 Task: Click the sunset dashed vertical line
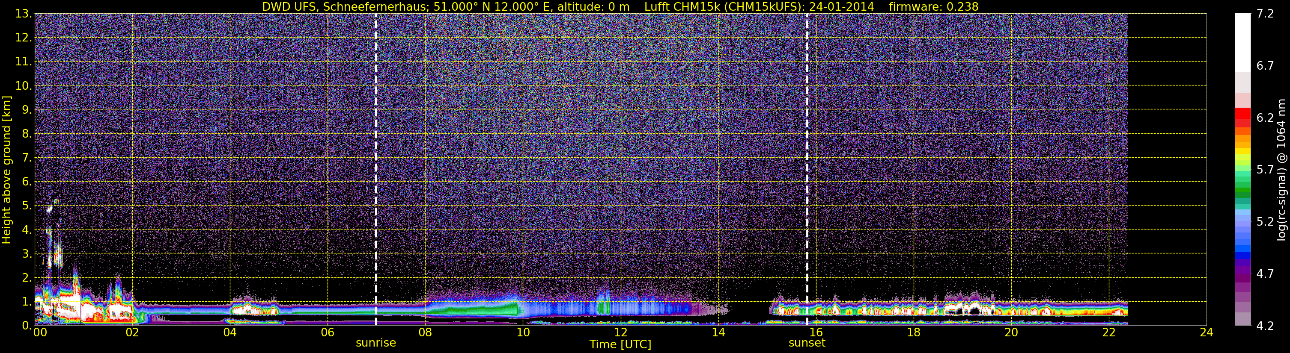click(807, 170)
